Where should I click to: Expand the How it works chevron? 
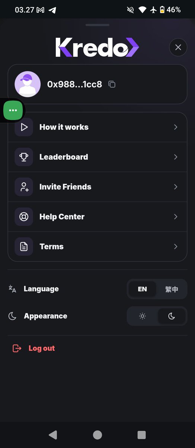pyautogui.click(x=176, y=127)
